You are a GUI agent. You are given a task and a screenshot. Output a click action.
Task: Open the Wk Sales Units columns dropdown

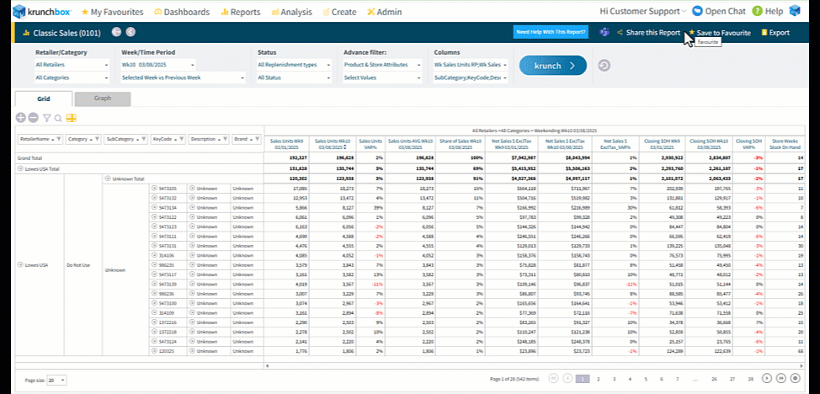click(471, 65)
